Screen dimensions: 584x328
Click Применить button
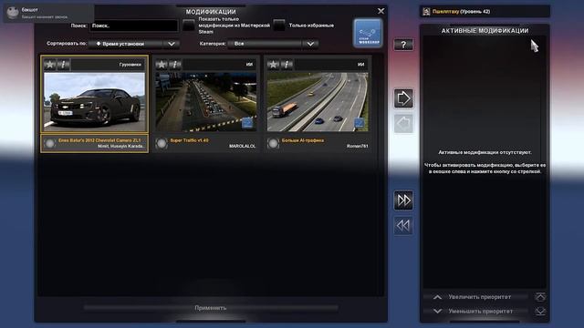pyautogui.click(x=211, y=308)
